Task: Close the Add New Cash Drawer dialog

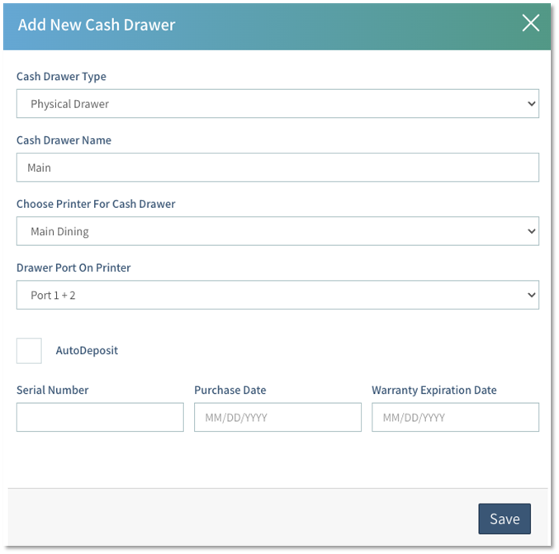Action: (530, 23)
